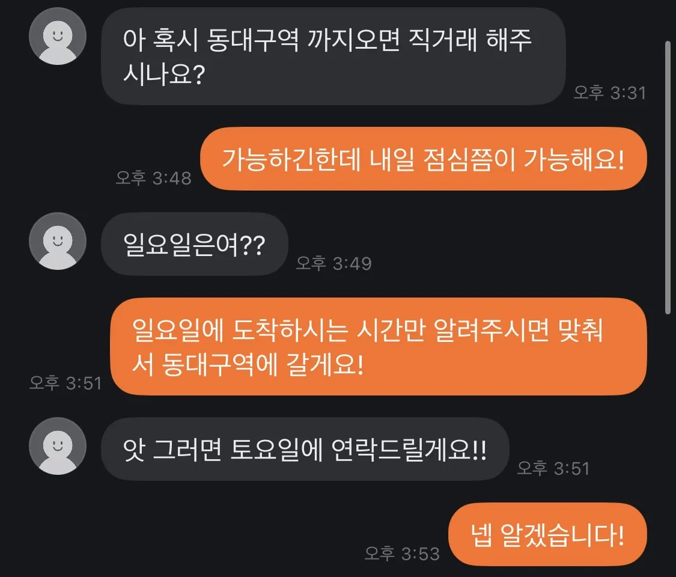Click the 오후 3:51 timestamp after 토요일에 연락드릴게요!!

(x=553, y=468)
